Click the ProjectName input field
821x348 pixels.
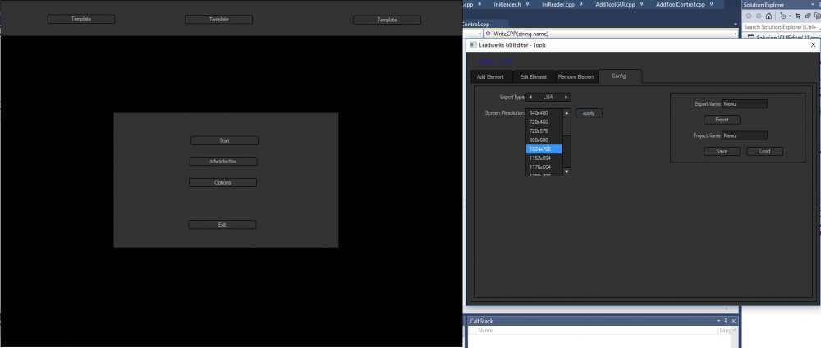(745, 135)
